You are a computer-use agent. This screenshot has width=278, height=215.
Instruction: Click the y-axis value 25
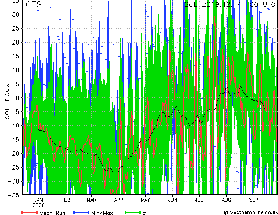click(16, 28)
